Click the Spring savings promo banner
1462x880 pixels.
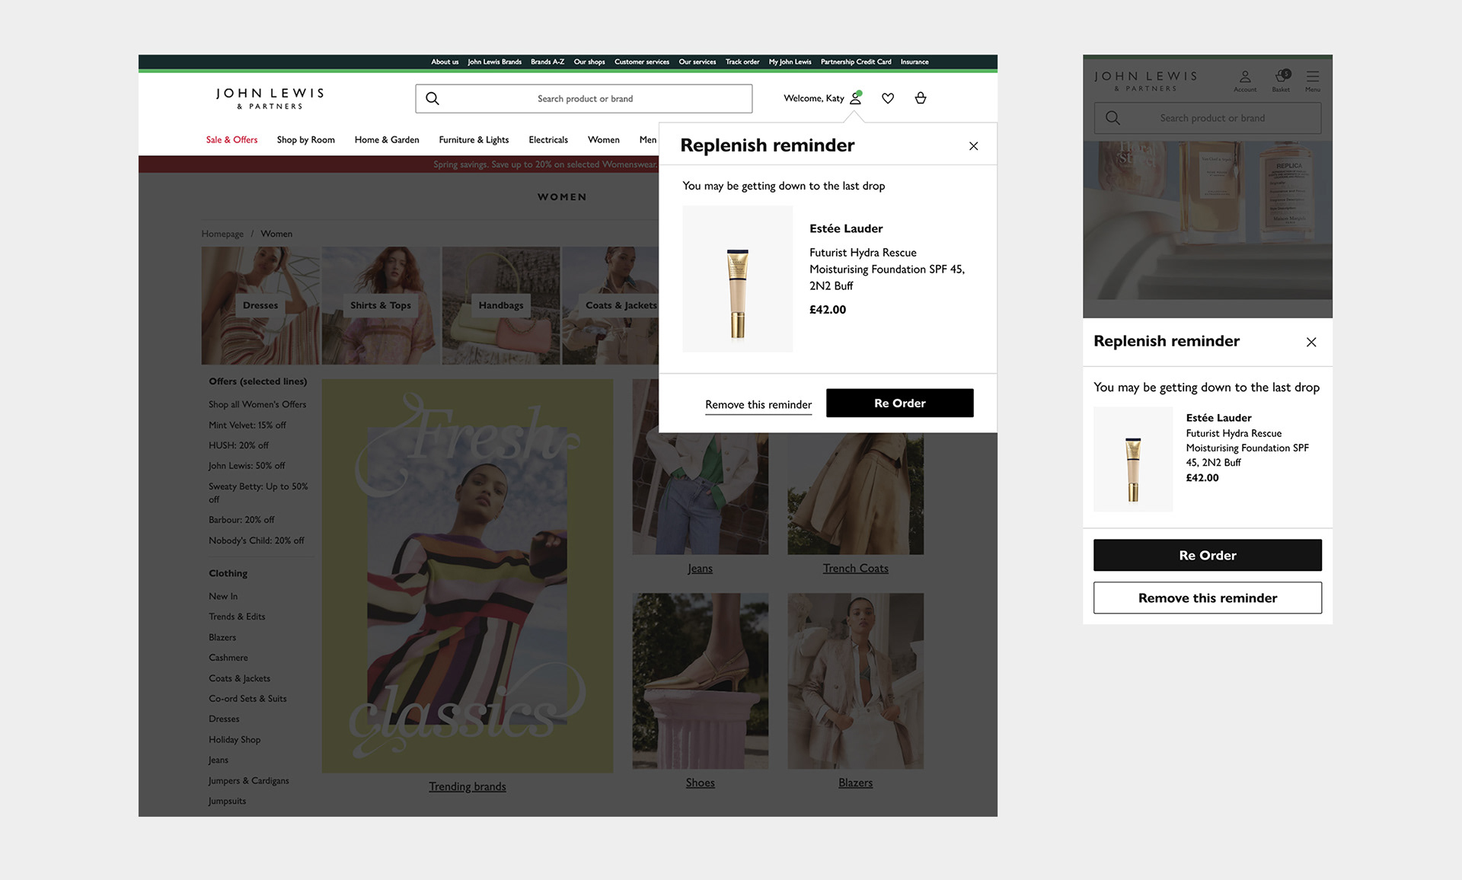tap(398, 164)
